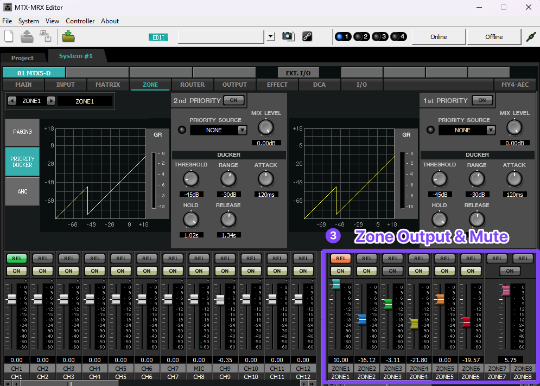Select system indicator 1
540x386 pixels.
tap(343, 36)
